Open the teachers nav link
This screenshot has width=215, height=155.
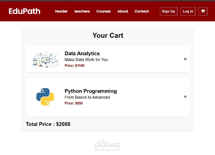(x=82, y=11)
